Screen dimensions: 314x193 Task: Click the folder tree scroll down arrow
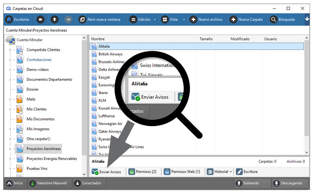84,174
